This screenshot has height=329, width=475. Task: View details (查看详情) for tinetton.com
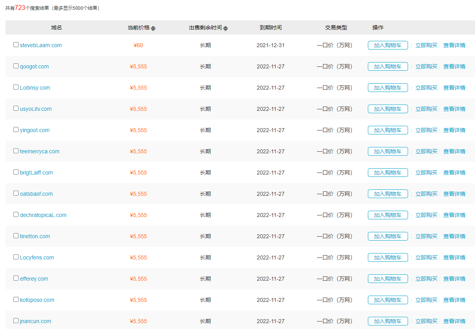455,236
